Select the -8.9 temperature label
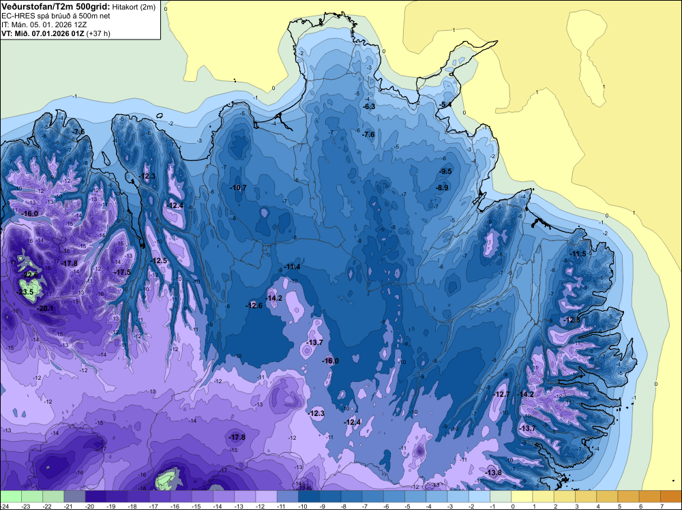682x510 pixels. [x=442, y=187]
